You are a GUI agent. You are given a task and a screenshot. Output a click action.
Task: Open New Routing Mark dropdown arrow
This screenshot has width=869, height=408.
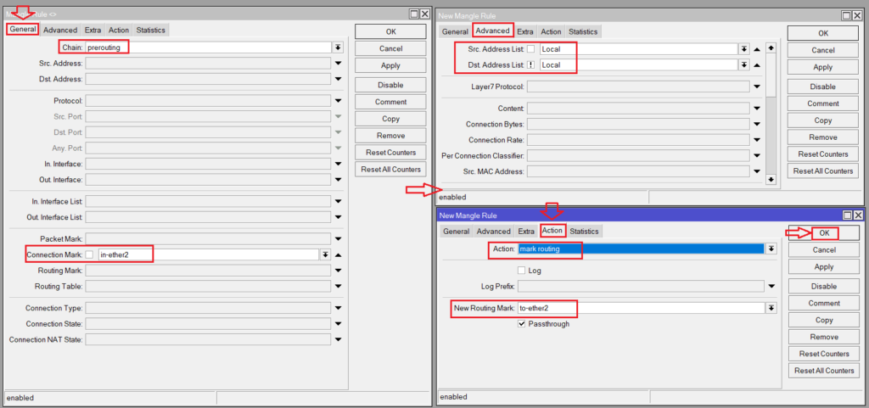[x=771, y=309]
